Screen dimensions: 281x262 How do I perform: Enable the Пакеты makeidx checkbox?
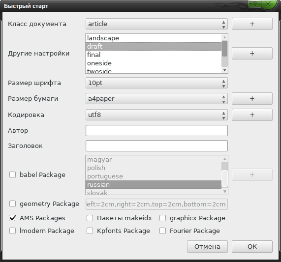[x=90, y=218]
